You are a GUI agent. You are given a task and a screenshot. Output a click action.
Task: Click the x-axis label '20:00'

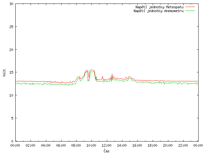coord(168,145)
